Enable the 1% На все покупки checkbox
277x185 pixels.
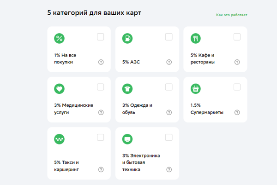click(x=101, y=37)
